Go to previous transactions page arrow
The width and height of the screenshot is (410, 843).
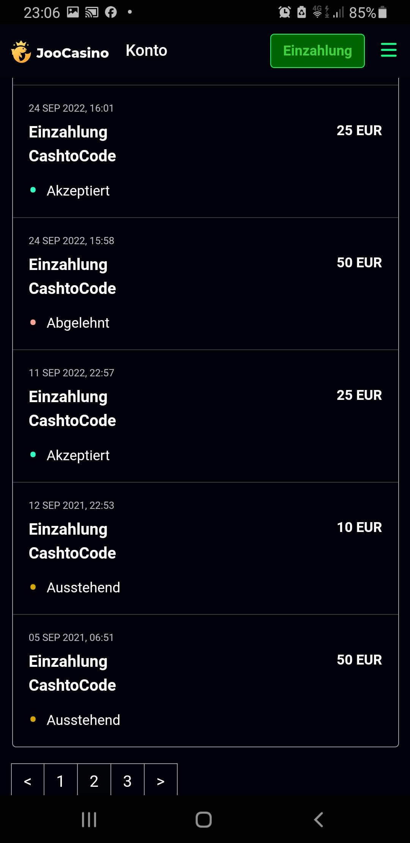point(28,781)
